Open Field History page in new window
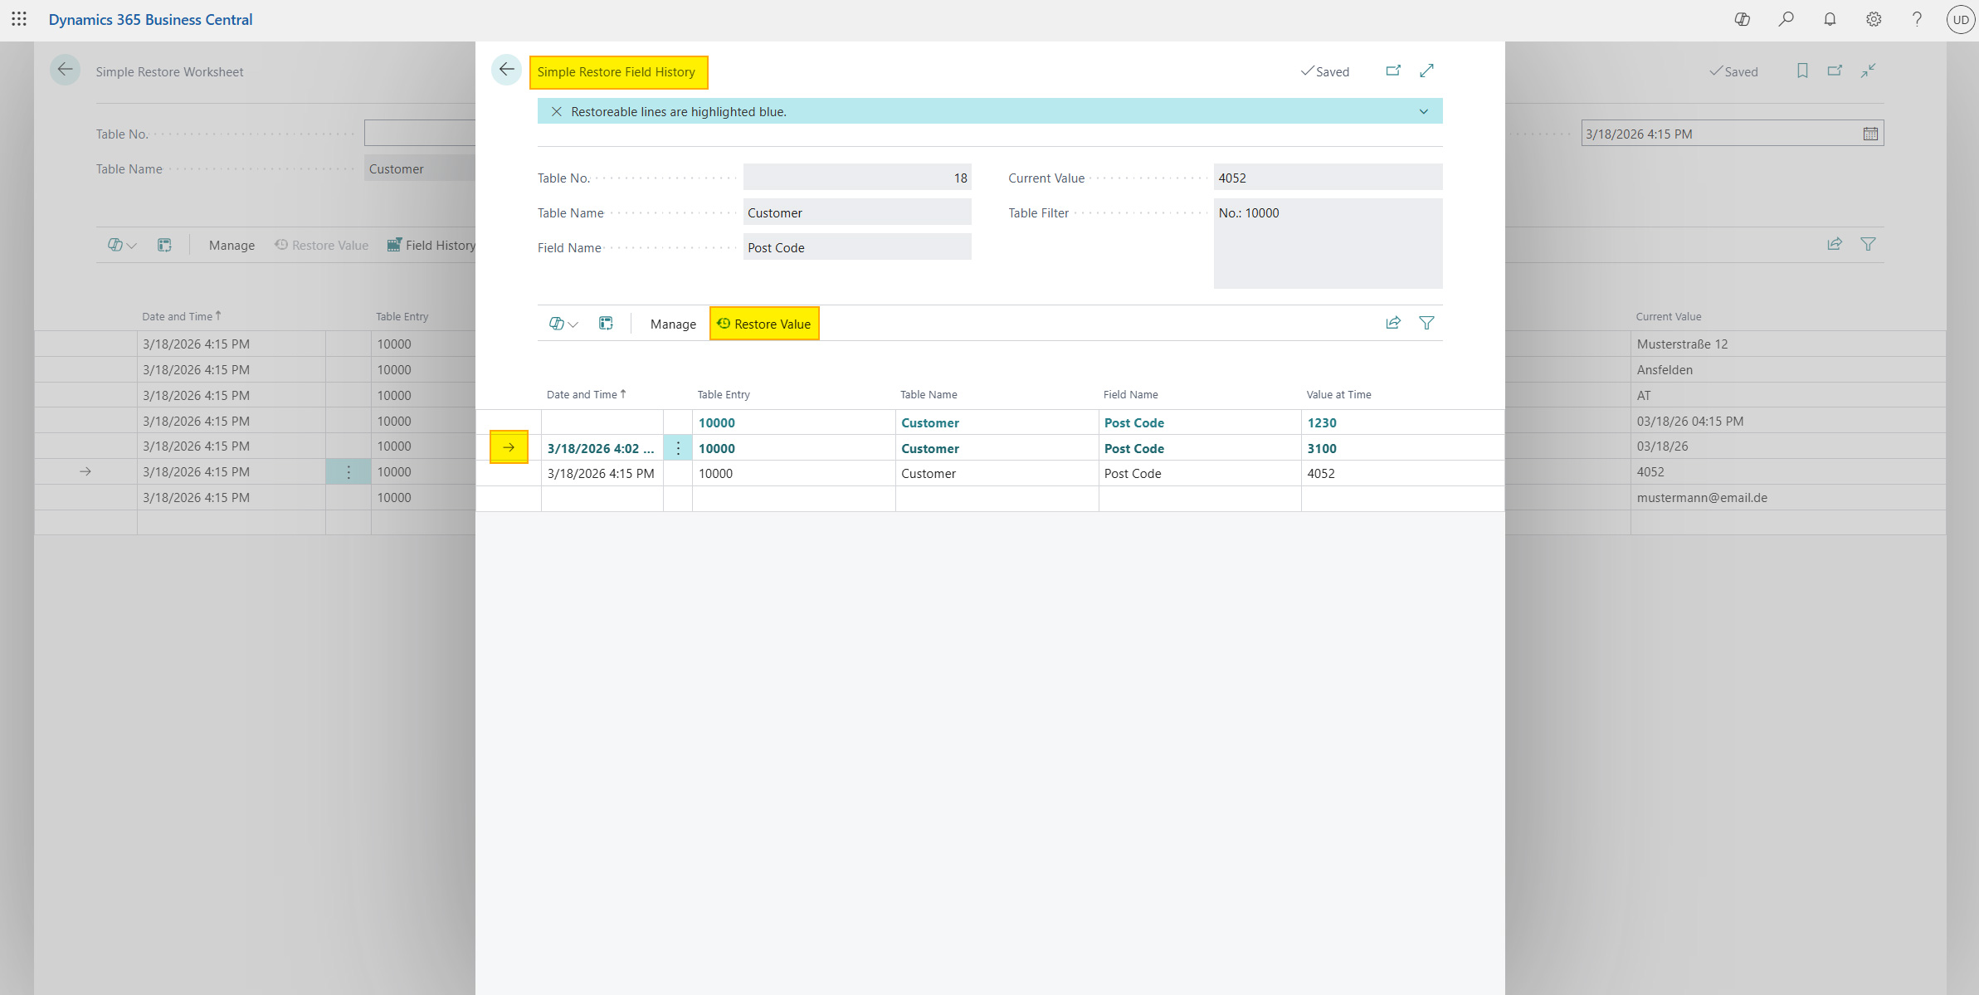The image size is (1979, 995). (x=1393, y=71)
